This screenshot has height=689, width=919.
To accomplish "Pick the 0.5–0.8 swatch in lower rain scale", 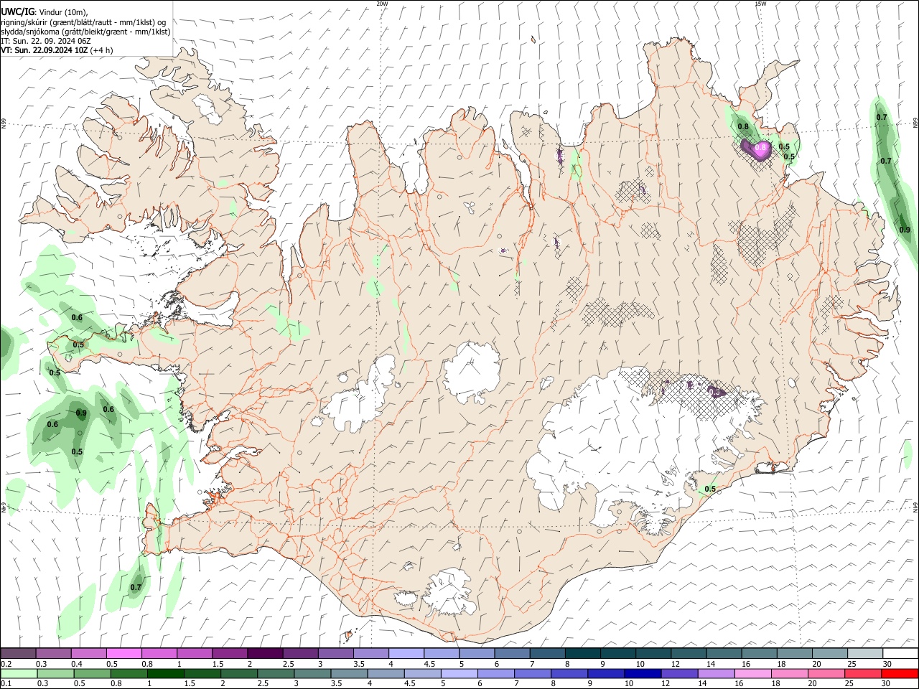I will [93, 673].
